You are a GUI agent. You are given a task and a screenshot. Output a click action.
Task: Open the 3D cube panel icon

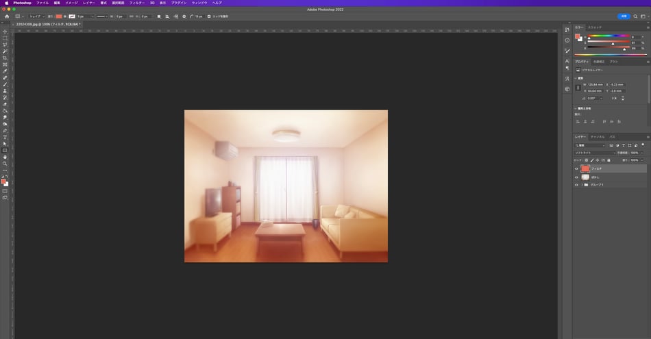(x=567, y=89)
